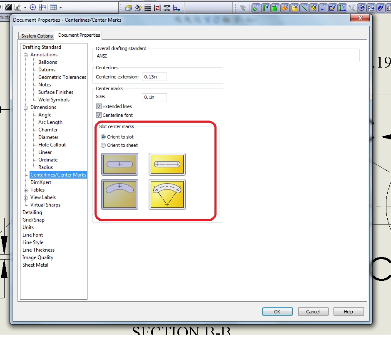
Task: Click the Filter Edges icon
Action: 266,8
